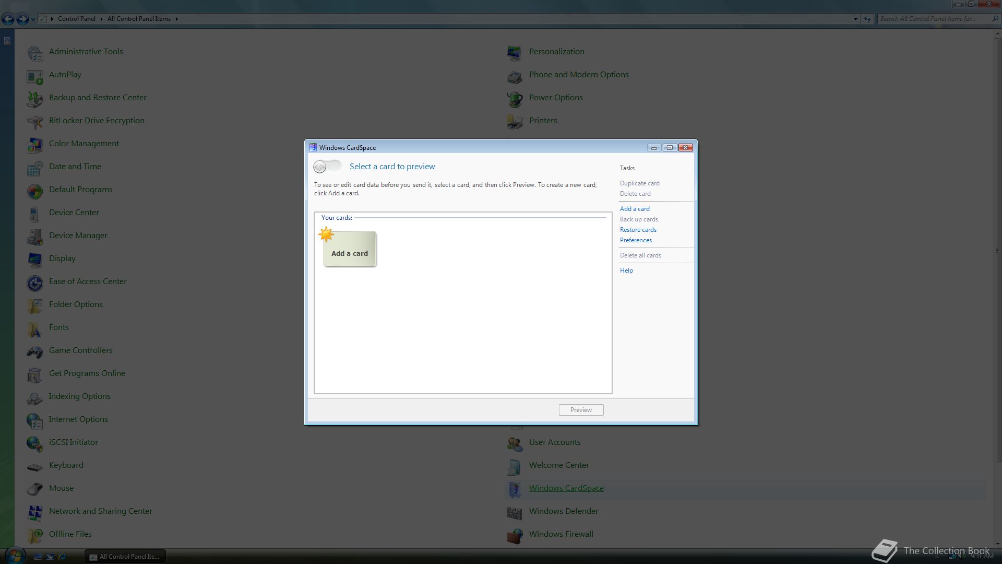Open Power Options icon
This screenshot has width=1002, height=564.
point(515,98)
